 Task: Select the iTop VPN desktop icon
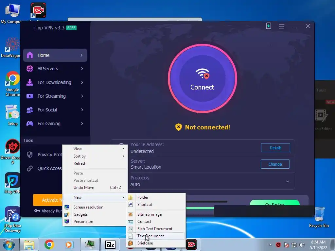(12, 183)
